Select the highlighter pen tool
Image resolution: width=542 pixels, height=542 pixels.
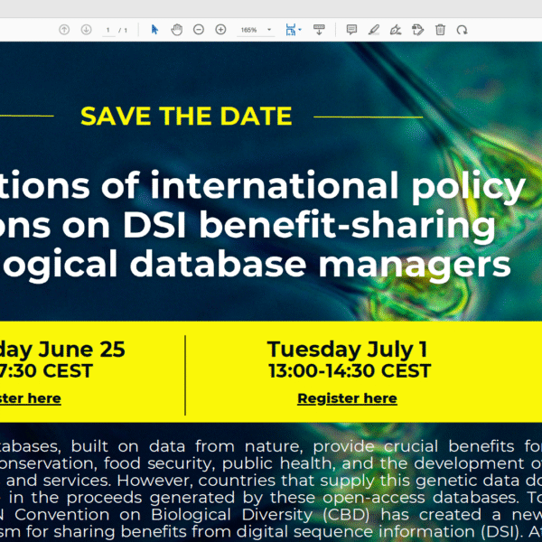click(374, 30)
